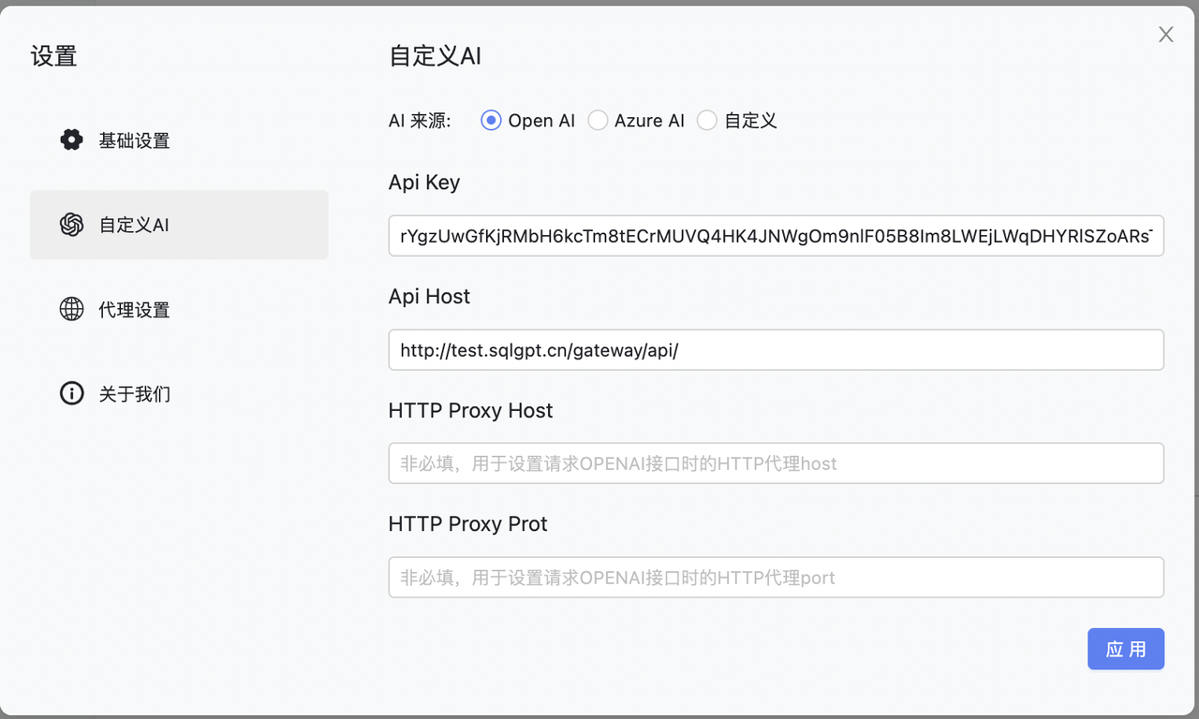Image resolution: width=1199 pixels, height=719 pixels.
Task: Click the OpenAI logo icon beside 自定义AI
Action: 71,225
